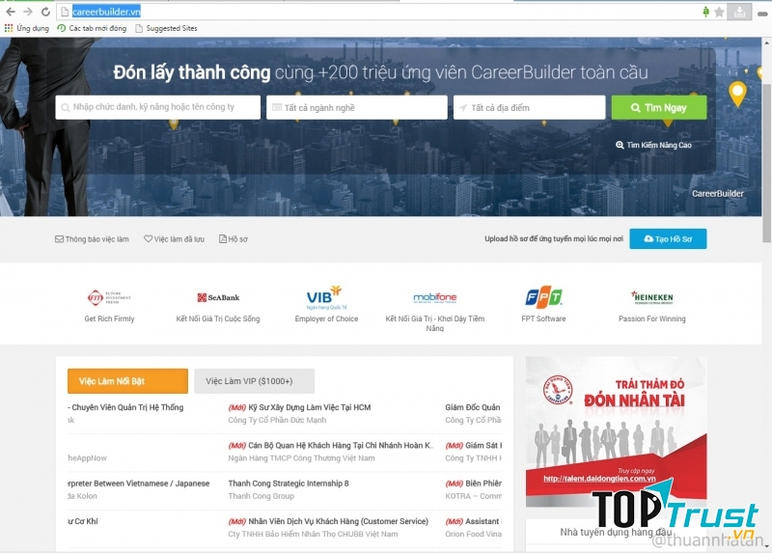This screenshot has width=772, height=553.
Task: Click the yellow map pin on banner
Action: [737, 94]
